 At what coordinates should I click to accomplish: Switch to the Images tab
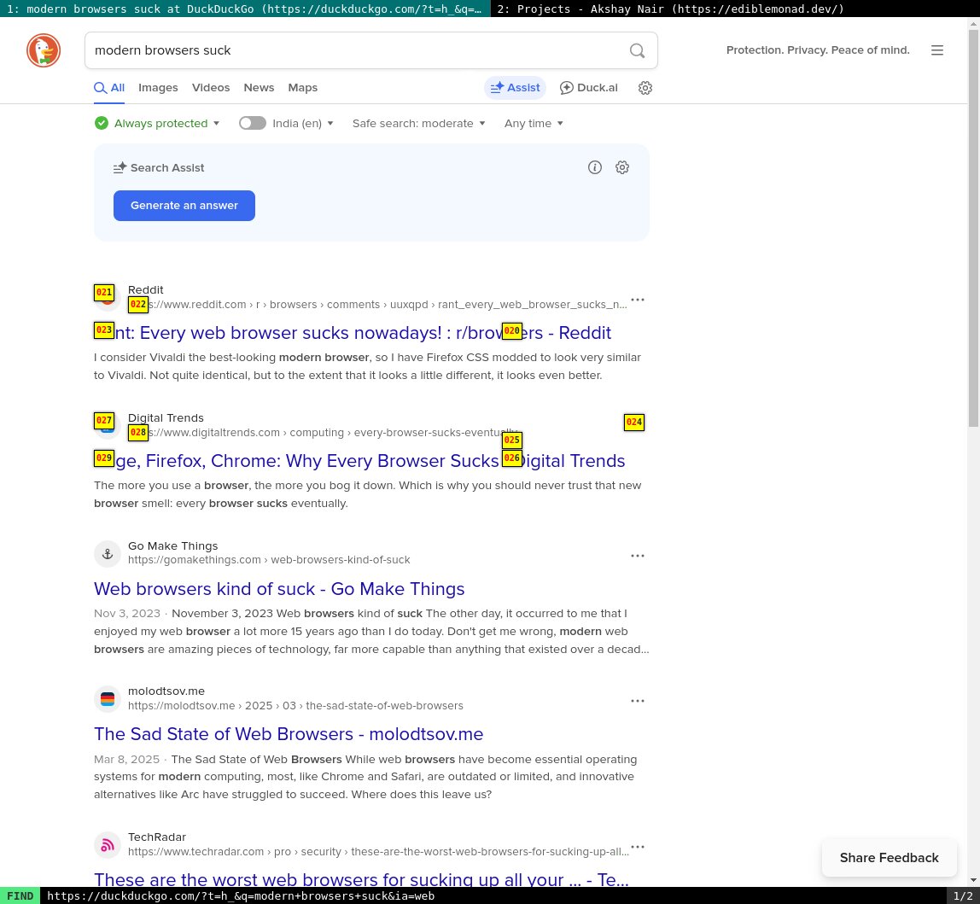click(x=158, y=88)
